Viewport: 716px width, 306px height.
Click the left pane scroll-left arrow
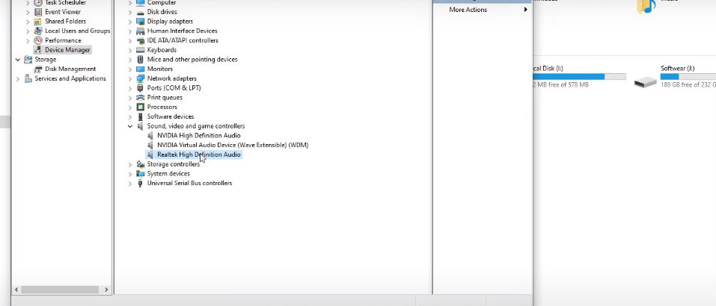17,290
